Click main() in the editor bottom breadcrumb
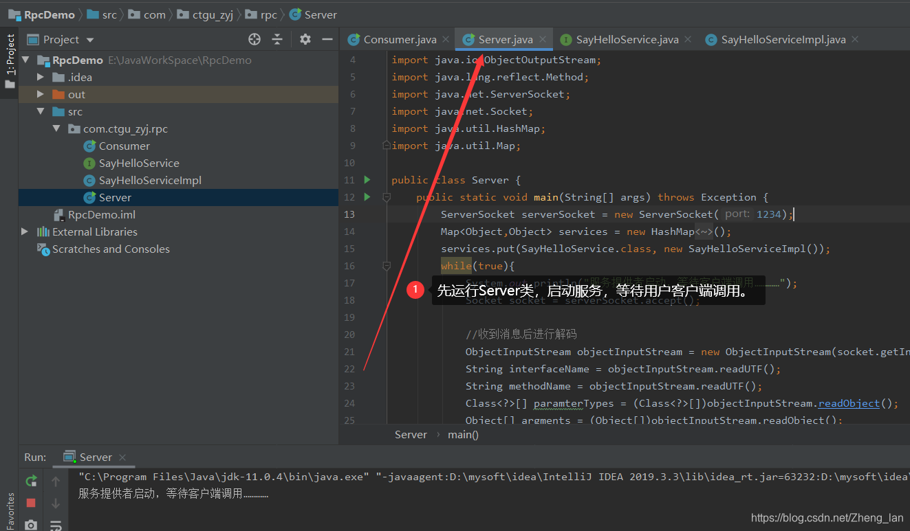Viewport: 910px width, 531px height. point(463,434)
